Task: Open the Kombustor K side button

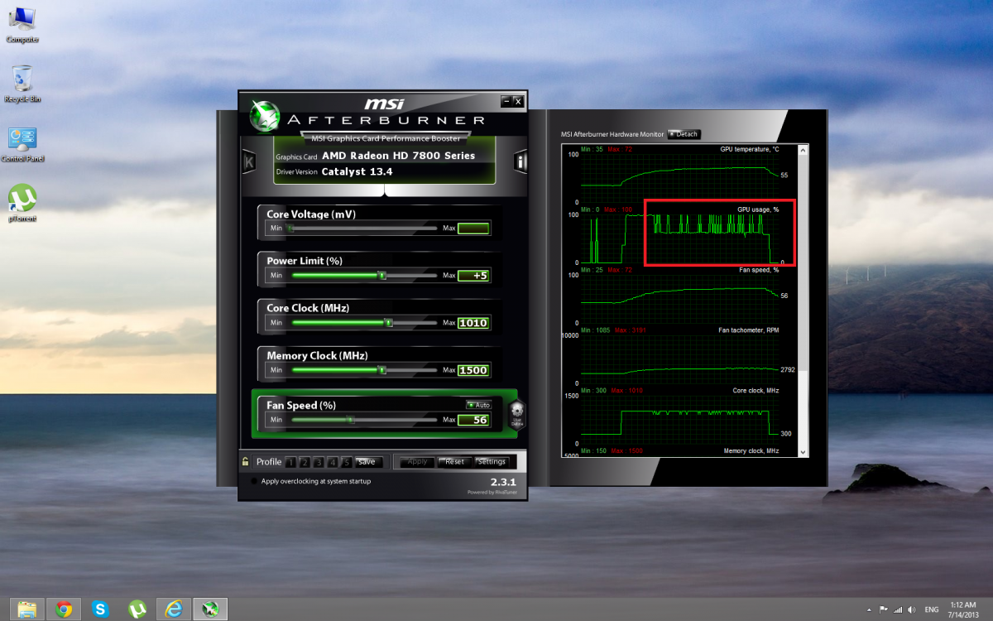Action: click(248, 161)
